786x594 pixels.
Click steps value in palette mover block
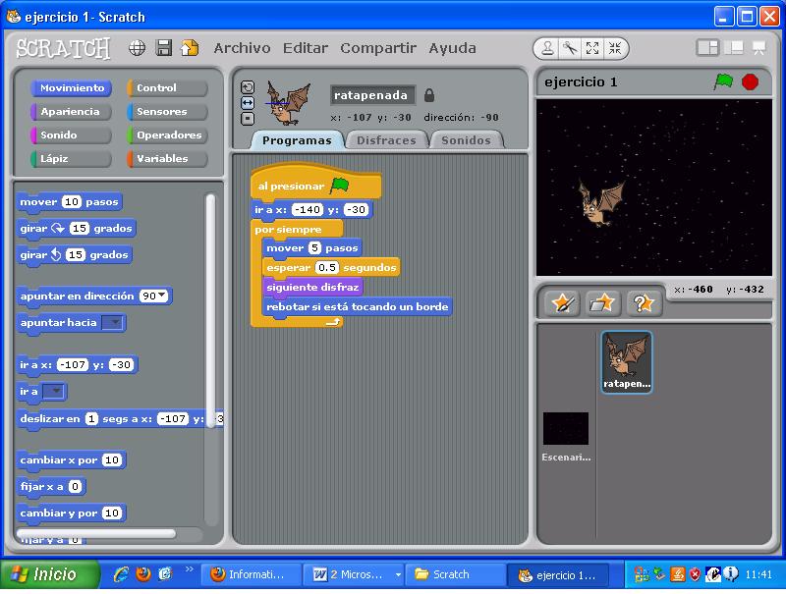(x=71, y=201)
